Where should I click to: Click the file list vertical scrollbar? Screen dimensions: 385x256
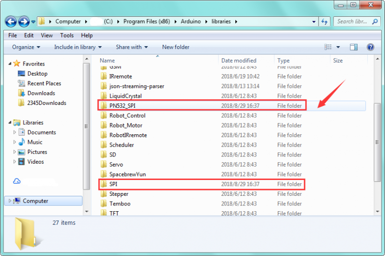[377, 144]
